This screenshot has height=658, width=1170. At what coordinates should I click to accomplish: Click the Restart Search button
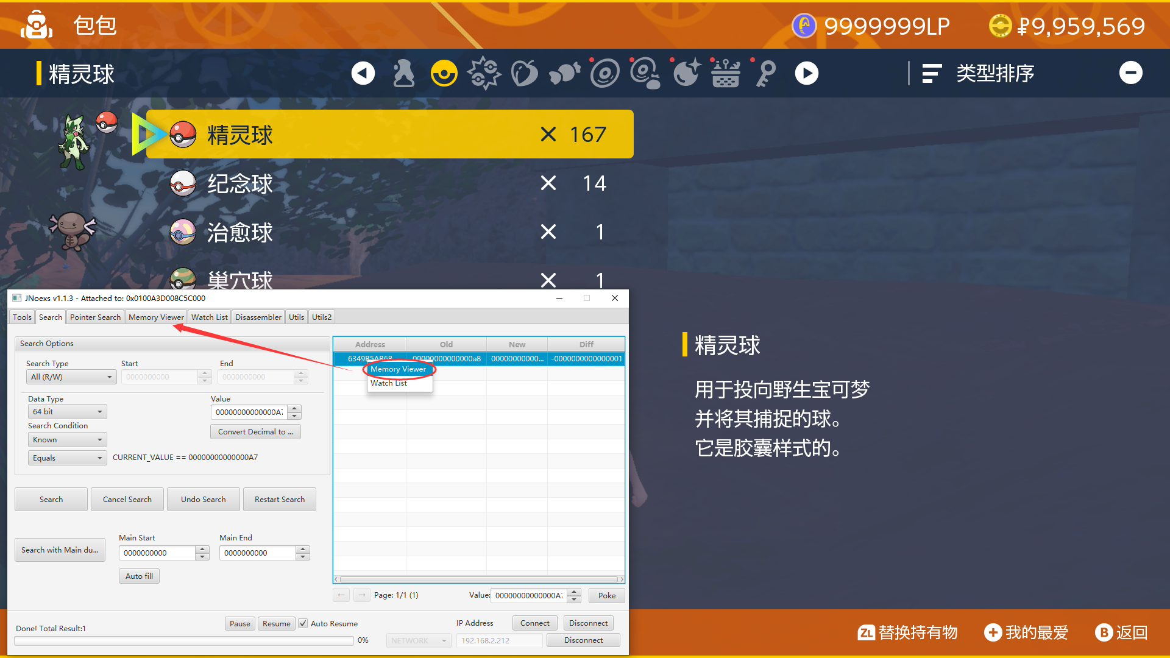click(x=280, y=500)
